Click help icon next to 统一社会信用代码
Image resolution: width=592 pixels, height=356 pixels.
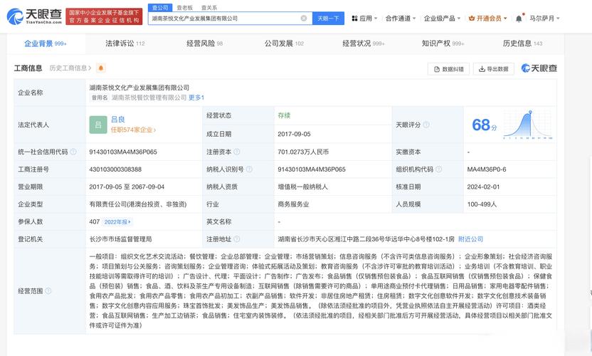73,152
